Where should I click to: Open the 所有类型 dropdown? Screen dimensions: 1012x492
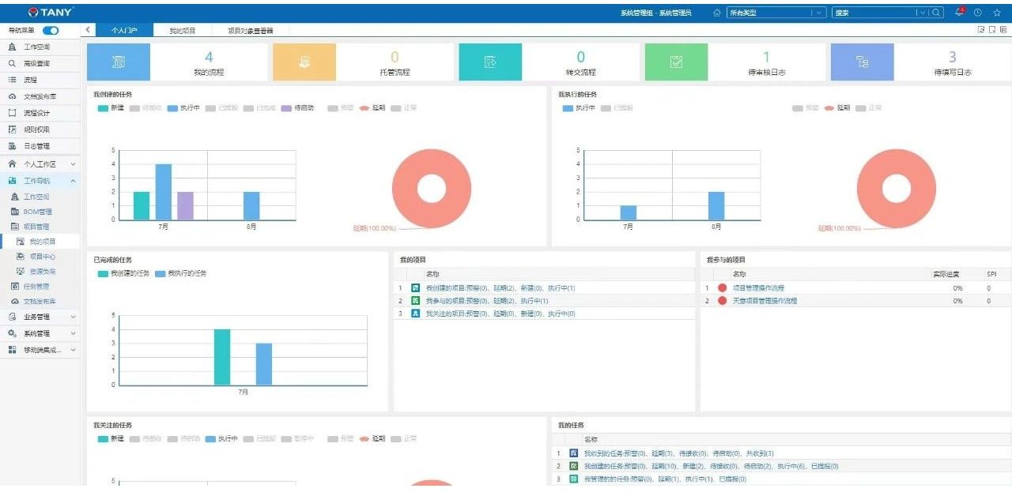[776, 13]
